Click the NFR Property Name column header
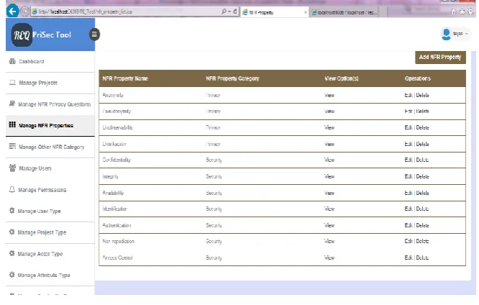 [125, 78]
